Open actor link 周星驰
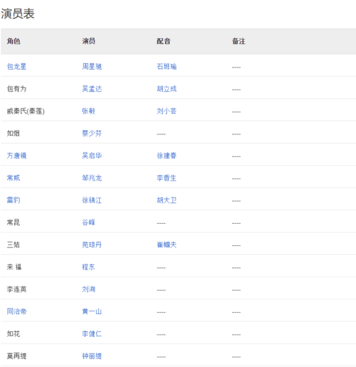Viewport: 356px width, 367px height. click(92, 67)
